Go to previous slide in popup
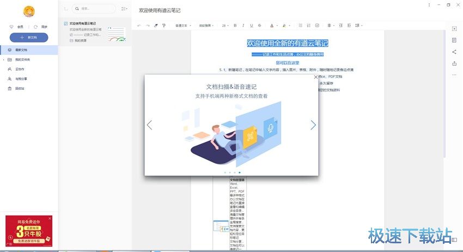Image resolution: width=463 pixels, height=252 pixels. [x=149, y=125]
